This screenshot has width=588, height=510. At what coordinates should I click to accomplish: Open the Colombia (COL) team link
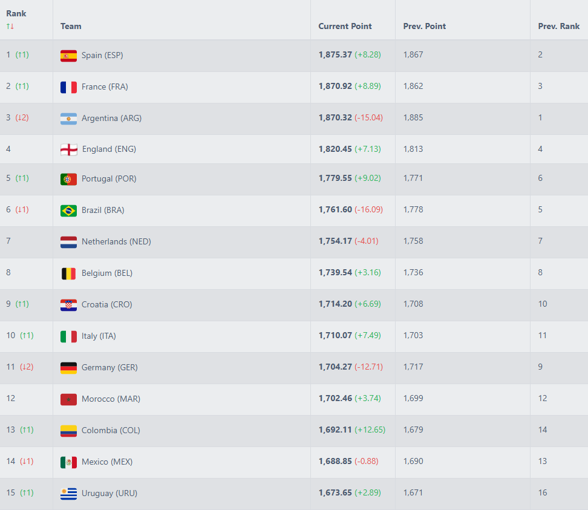(x=111, y=430)
